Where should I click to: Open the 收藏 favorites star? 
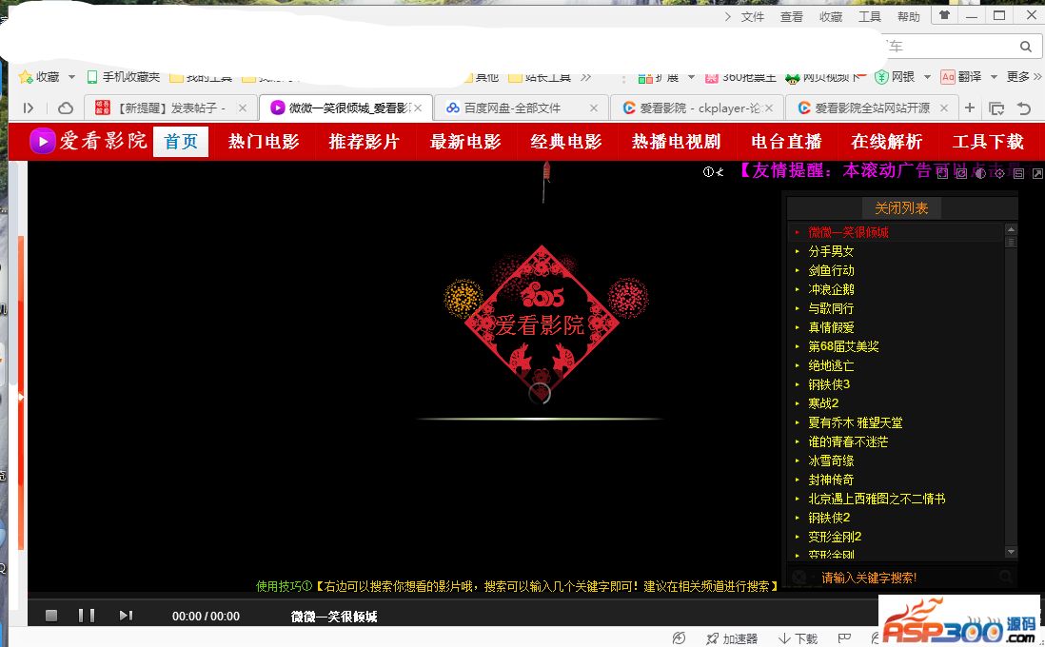(x=39, y=77)
